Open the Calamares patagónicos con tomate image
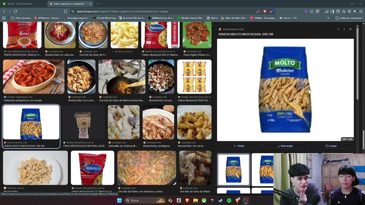365x205 pixels. coord(34,77)
